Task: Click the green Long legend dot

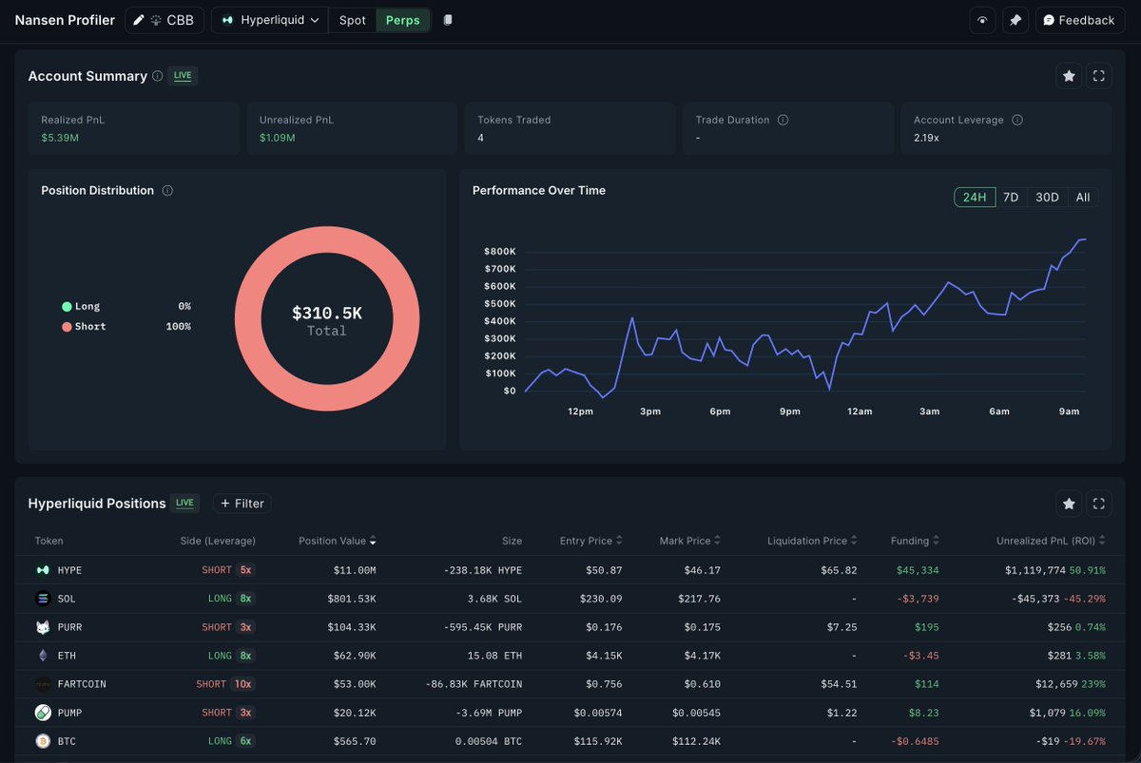Action: [67, 307]
